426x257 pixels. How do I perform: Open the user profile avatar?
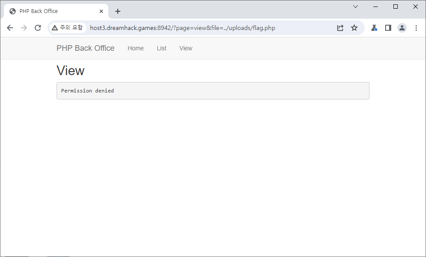(x=402, y=28)
